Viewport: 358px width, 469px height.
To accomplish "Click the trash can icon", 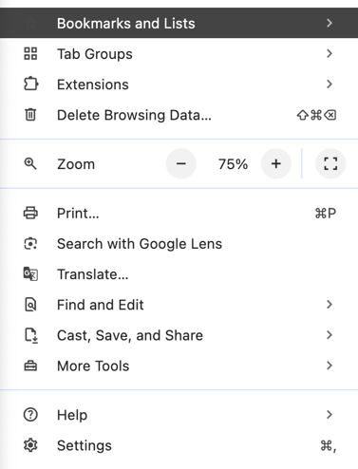I will coord(30,115).
